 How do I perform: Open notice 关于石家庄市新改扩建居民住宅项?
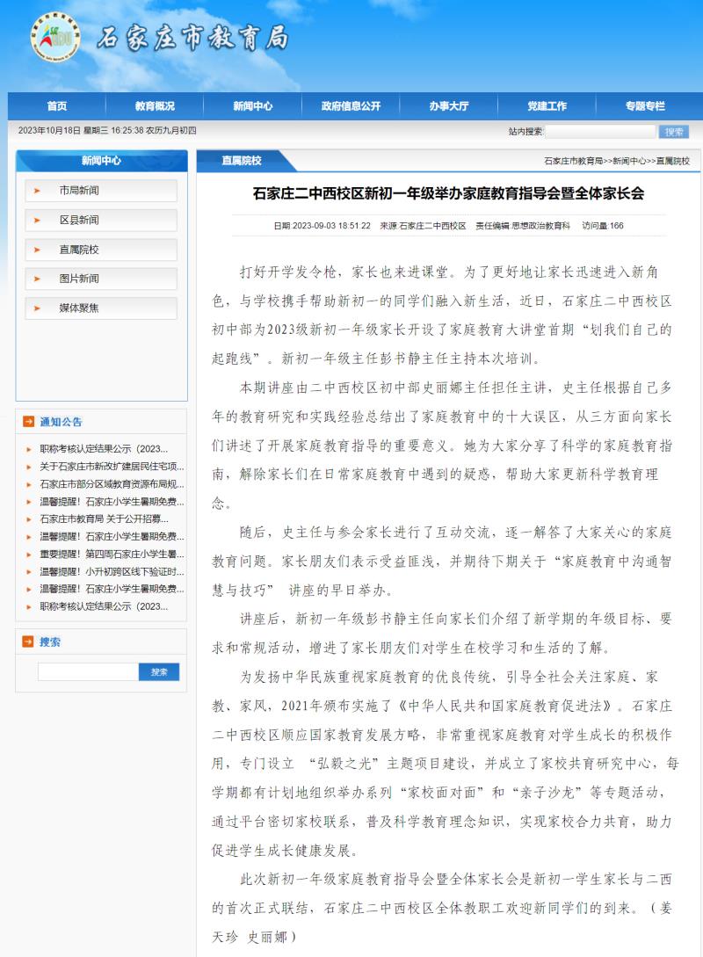[112, 467]
